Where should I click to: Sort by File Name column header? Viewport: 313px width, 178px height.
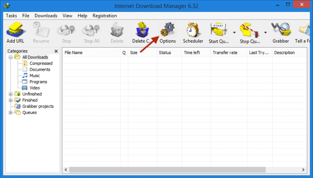(91, 52)
